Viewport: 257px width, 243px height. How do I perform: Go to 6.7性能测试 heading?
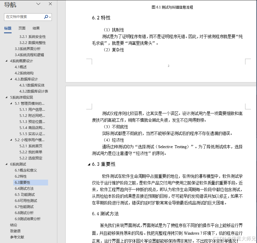(24, 207)
